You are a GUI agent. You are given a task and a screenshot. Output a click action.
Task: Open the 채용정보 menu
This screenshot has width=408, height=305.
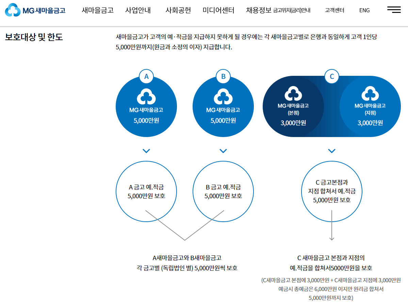point(259,10)
